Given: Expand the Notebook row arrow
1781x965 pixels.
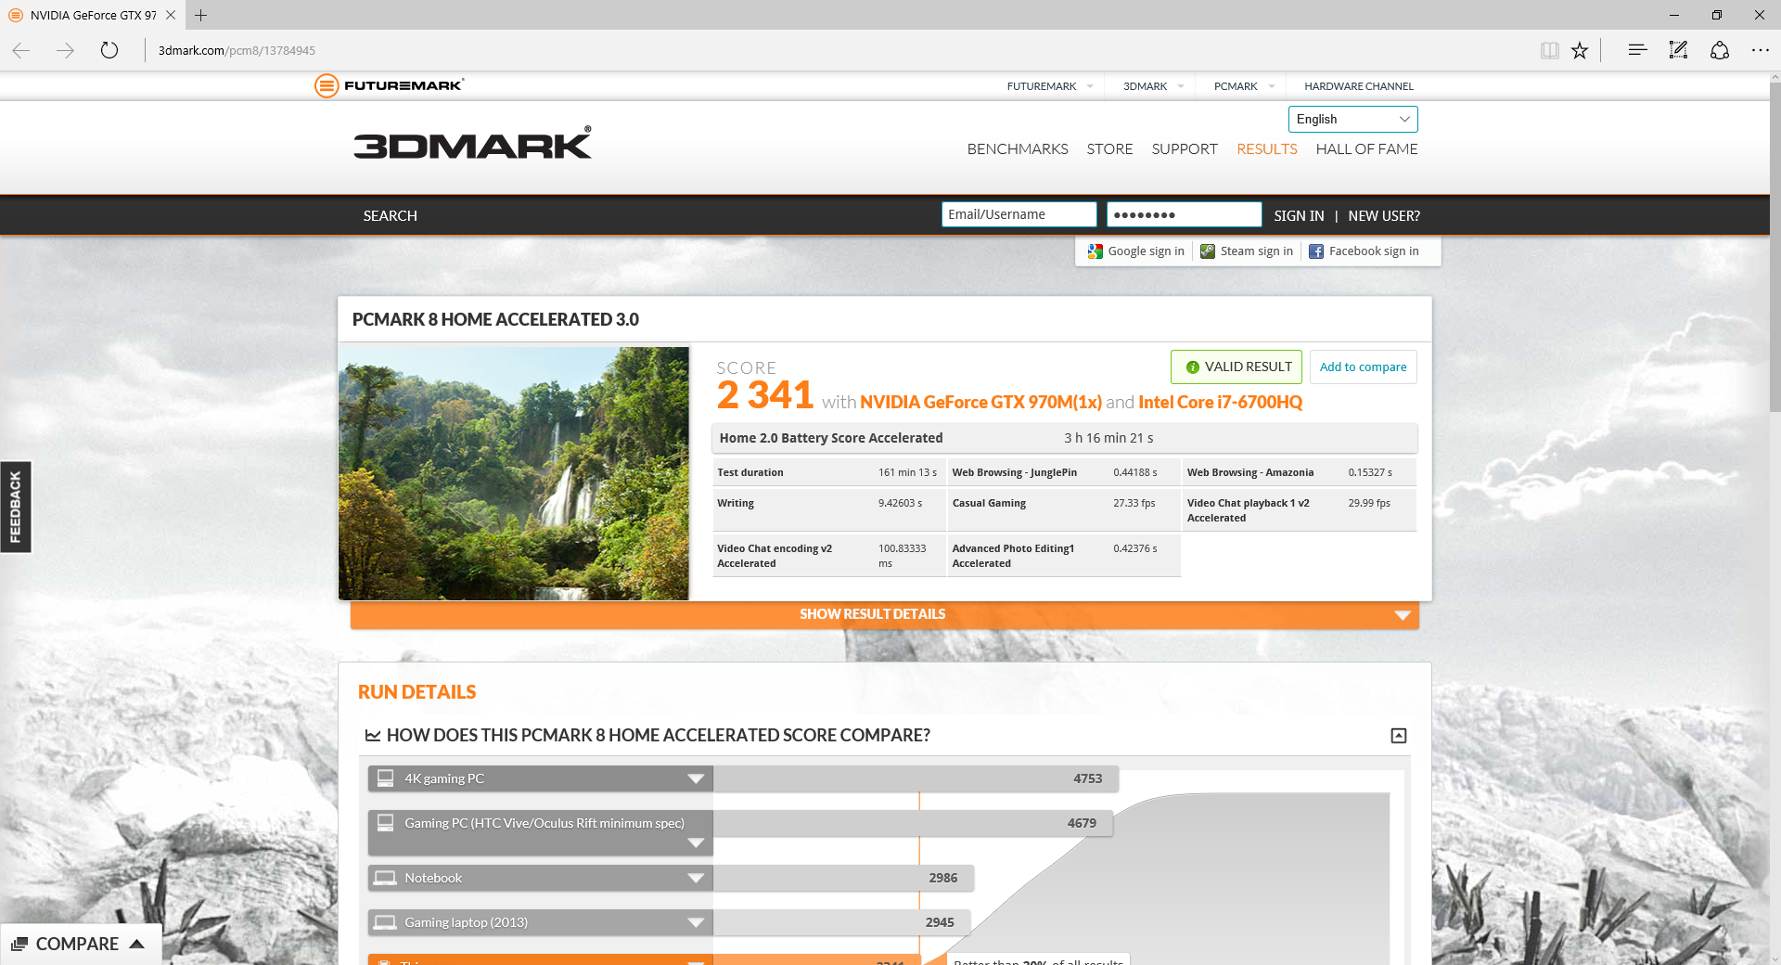Looking at the screenshot, I should pyautogui.click(x=696, y=879).
